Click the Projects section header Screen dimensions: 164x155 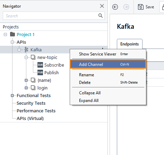11,27
